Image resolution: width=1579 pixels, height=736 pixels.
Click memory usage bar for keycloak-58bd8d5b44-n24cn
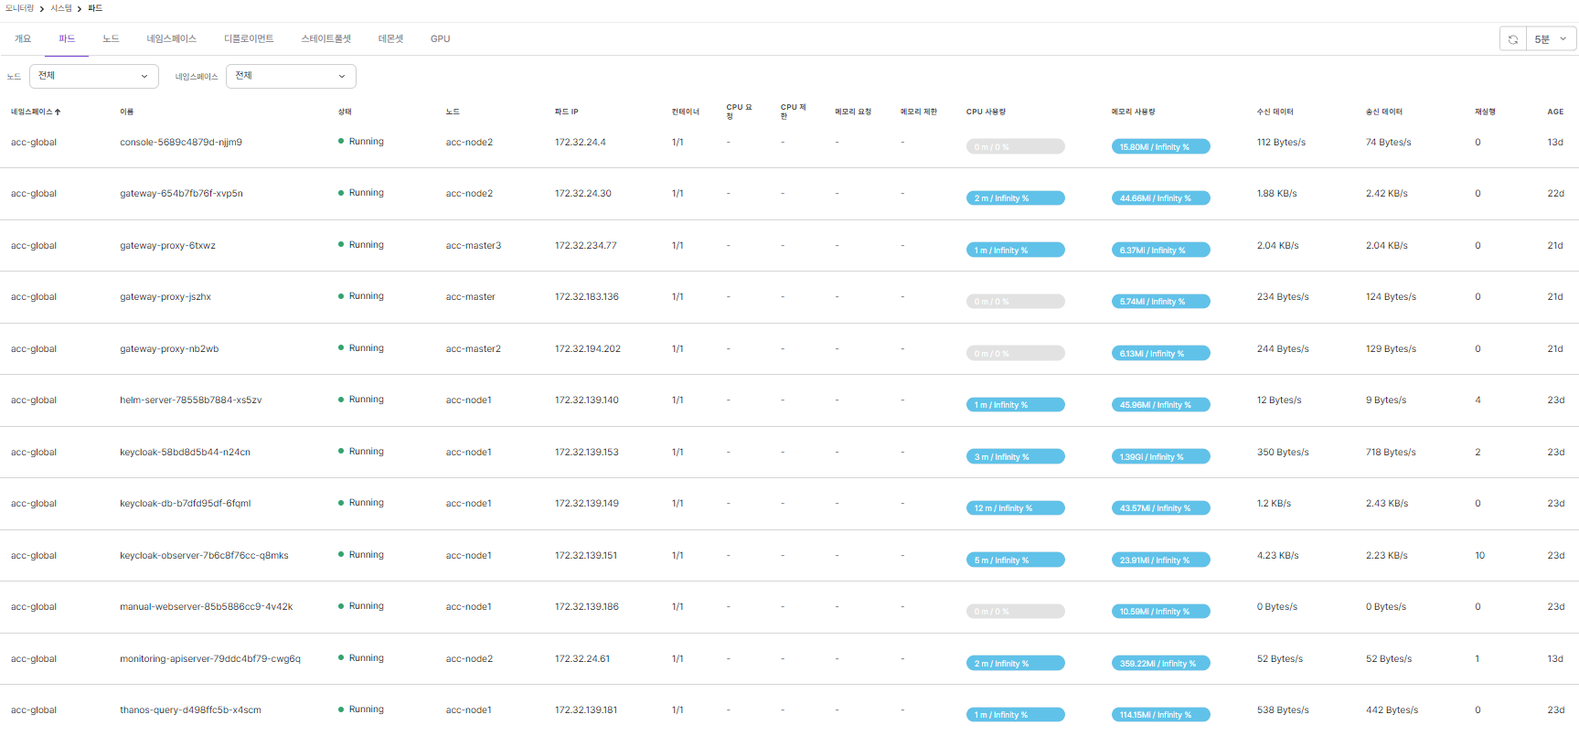coord(1160,456)
